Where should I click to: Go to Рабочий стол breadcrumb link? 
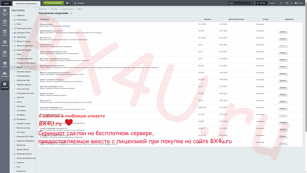43,9
